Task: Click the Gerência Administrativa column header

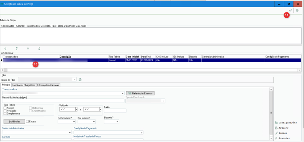Action: click(x=233, y=57)
